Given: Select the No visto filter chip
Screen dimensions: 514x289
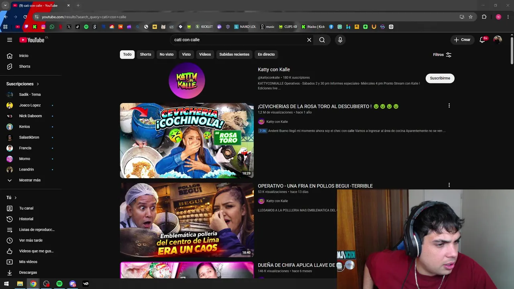Looking at the screenshot, I should pyautogui.click(x=167, y=54).
